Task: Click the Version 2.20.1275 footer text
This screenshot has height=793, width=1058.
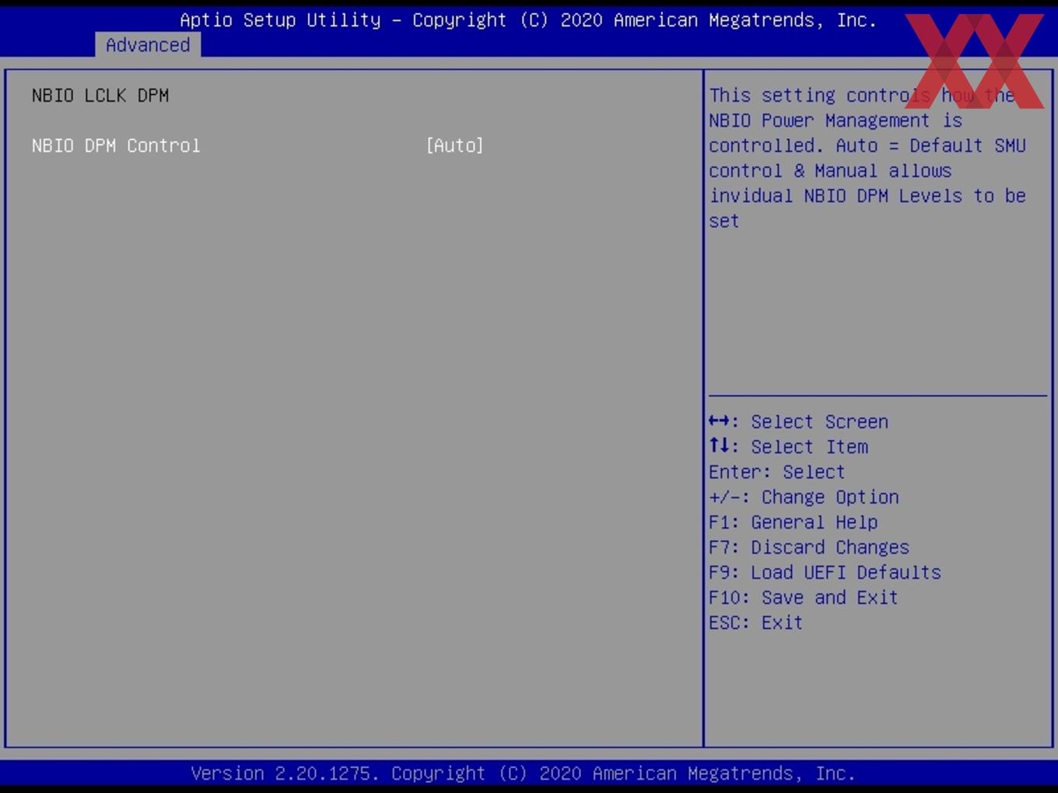Action: tap(523, 774)
